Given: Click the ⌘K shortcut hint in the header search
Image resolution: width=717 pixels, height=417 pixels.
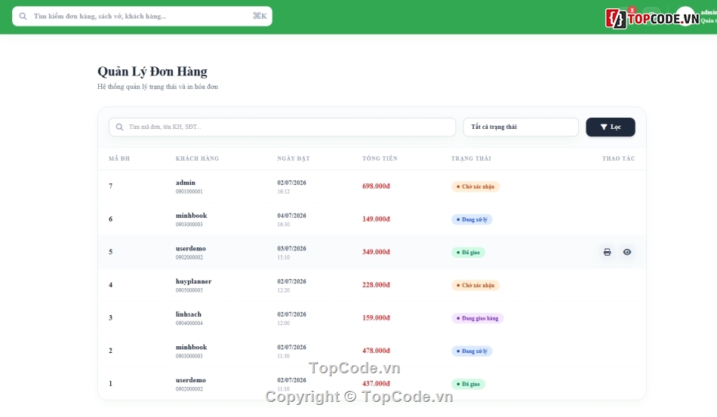Looking at the screenshot, I should [260, 16].
